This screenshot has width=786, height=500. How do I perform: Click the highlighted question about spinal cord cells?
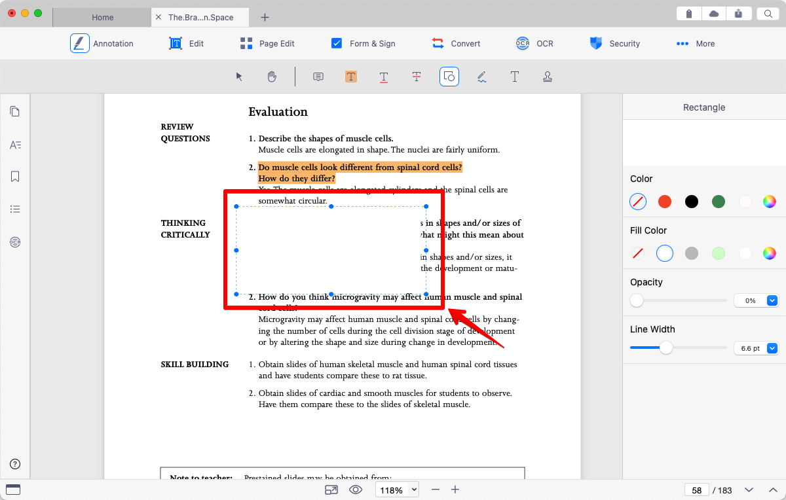pyautogui.click(x=362, y=173)
